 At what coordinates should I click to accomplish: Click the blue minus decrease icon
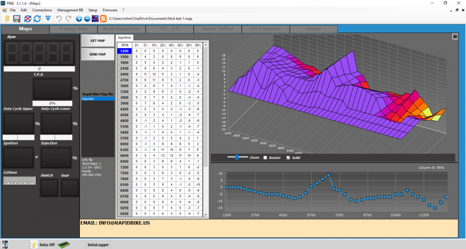[x=87, y=19]
